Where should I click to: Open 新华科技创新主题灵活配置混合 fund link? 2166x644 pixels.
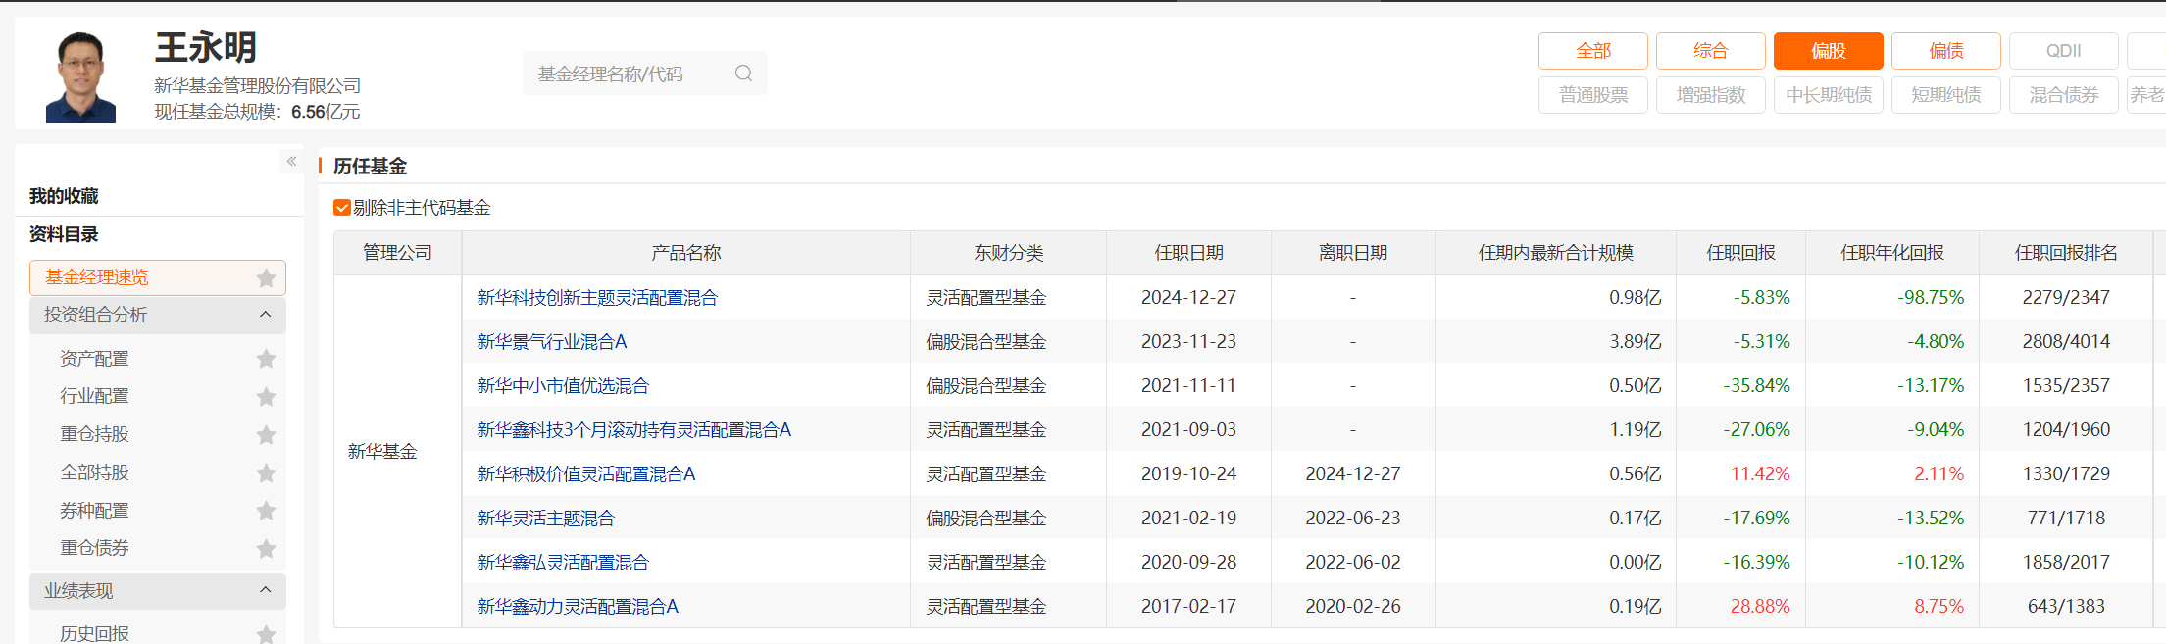click(597, 297)
